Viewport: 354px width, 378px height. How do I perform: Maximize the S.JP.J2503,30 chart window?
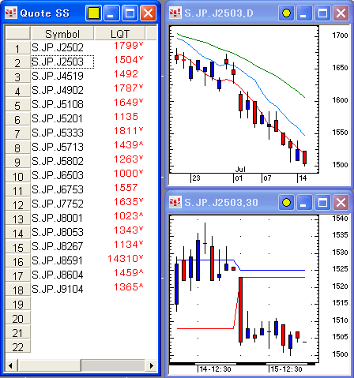322,202
